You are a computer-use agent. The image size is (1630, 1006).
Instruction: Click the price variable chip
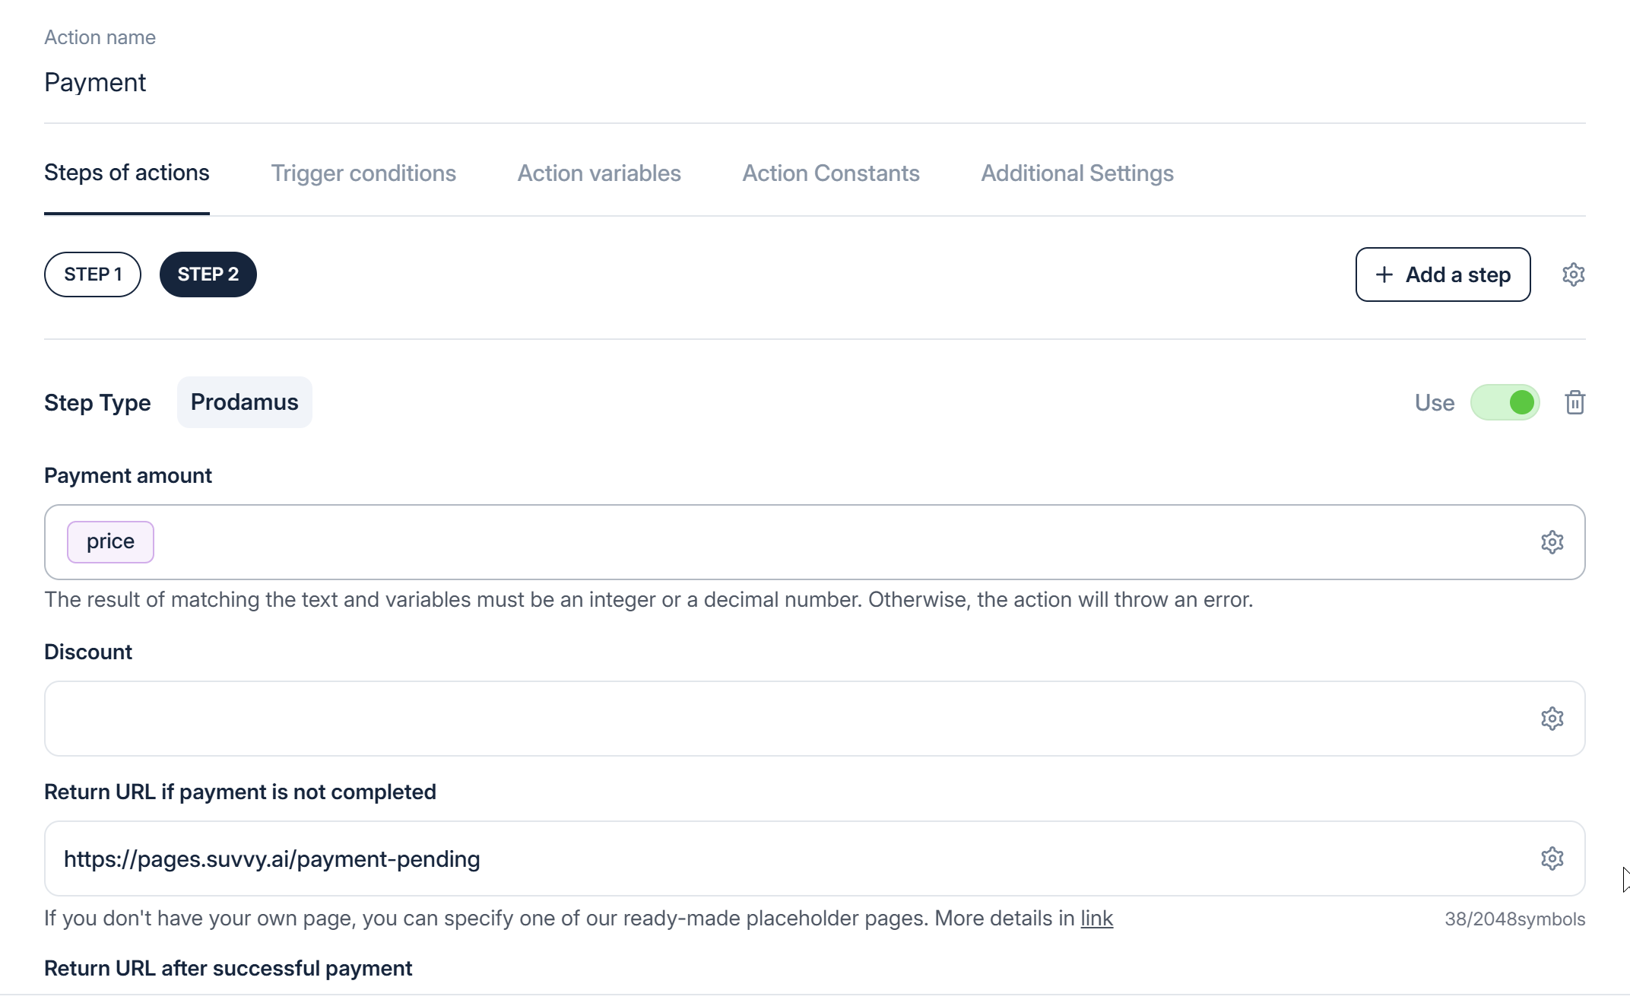(x=110, y=542)
